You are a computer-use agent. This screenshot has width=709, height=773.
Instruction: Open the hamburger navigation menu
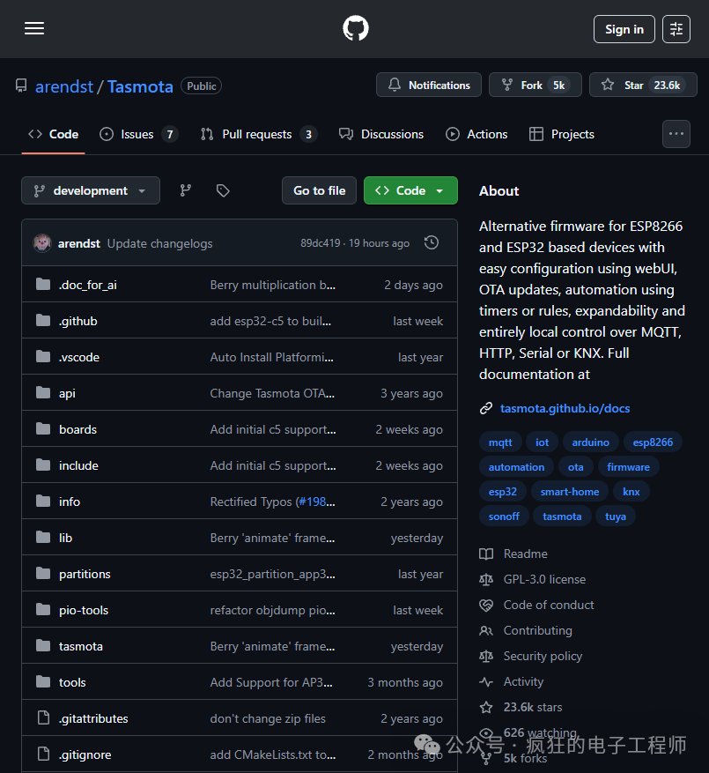coord(34,28)
